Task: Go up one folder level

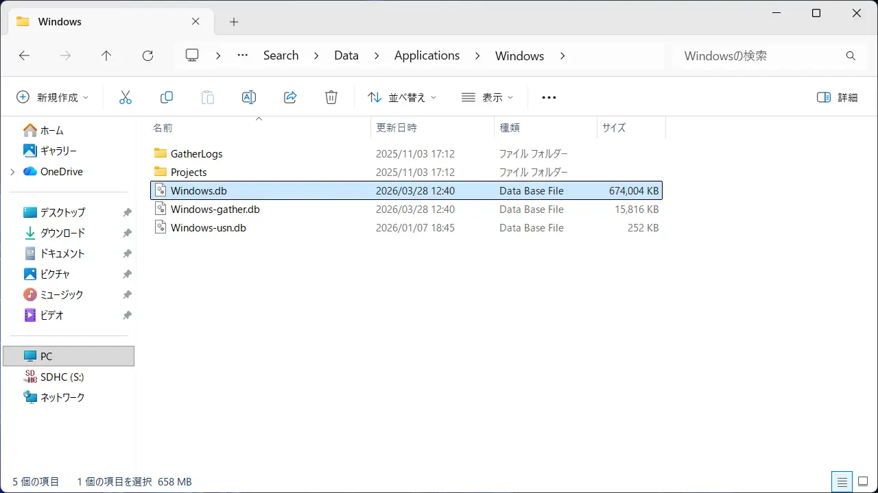Action: [106, 56]
